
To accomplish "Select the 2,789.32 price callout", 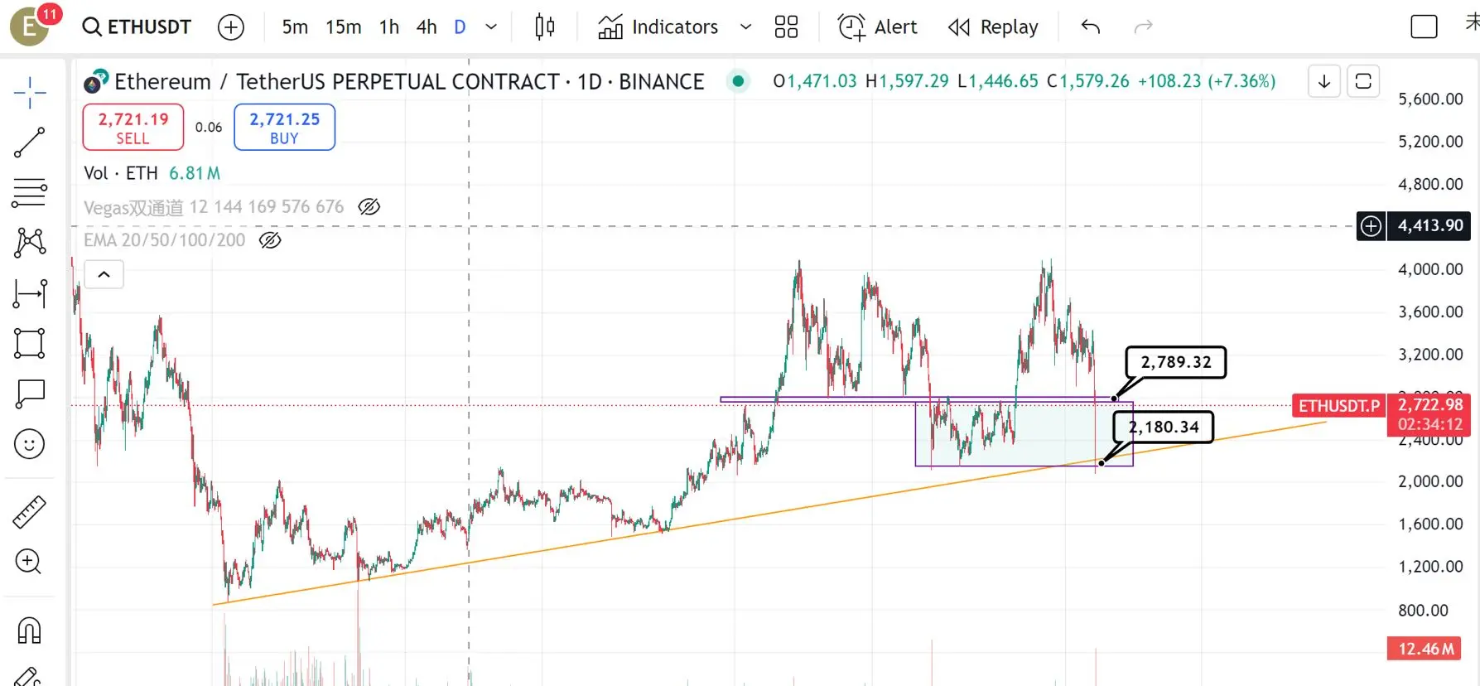I will point(1176,362).
